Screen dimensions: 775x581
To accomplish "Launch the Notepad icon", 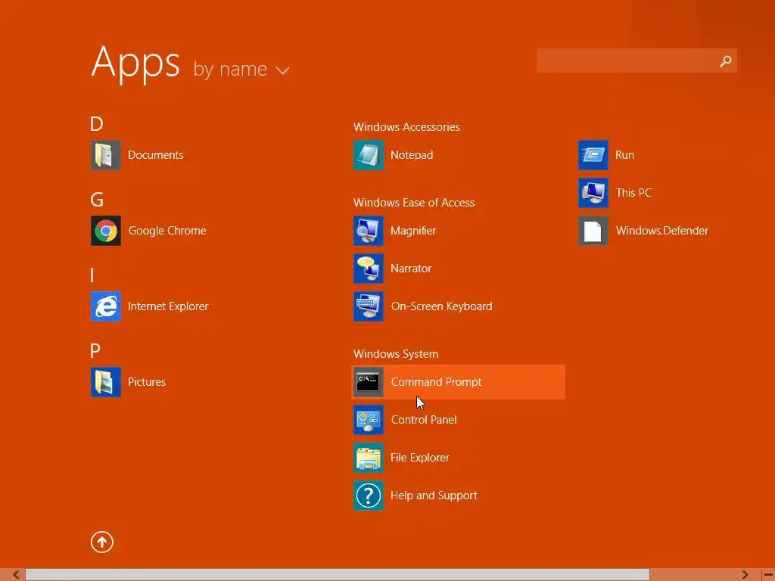I will coord(369,155).
